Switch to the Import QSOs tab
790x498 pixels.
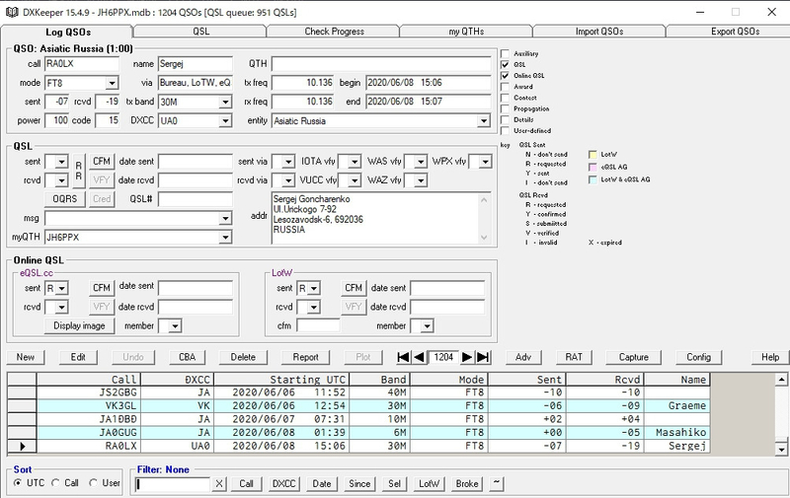coord(599,32)
